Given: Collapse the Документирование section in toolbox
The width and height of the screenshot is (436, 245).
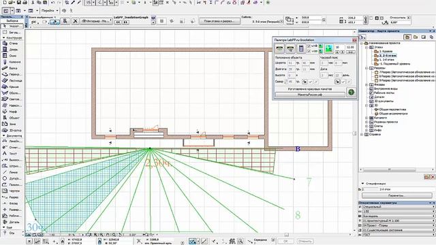Looking at the screenshot, I should pos(4,136).
